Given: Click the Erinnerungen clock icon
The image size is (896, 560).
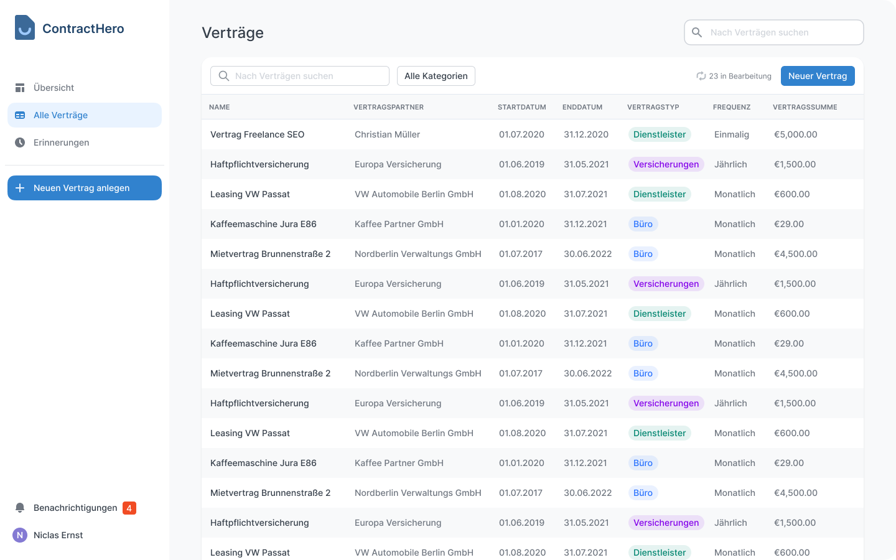Looking at the screenshot, I should 20,142.
